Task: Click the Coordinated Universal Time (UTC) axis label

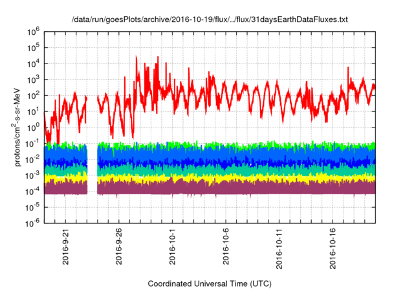Action: [x=209, y=284]
